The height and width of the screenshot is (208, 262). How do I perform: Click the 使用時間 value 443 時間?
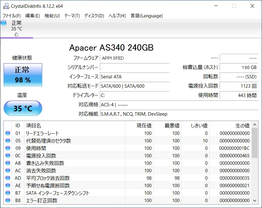coord(239,95)
